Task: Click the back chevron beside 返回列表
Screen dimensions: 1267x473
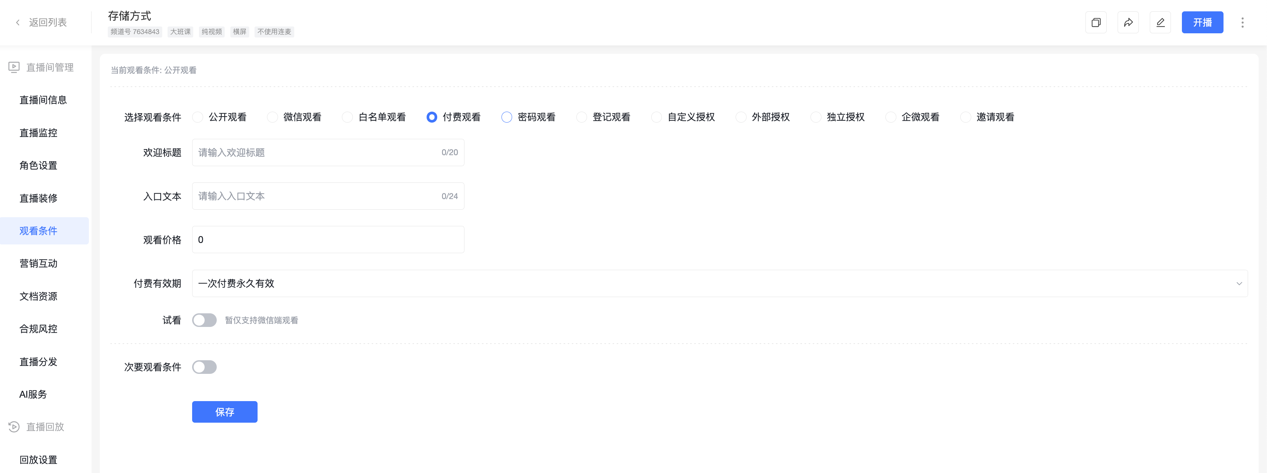Action: tap(18, 22)
